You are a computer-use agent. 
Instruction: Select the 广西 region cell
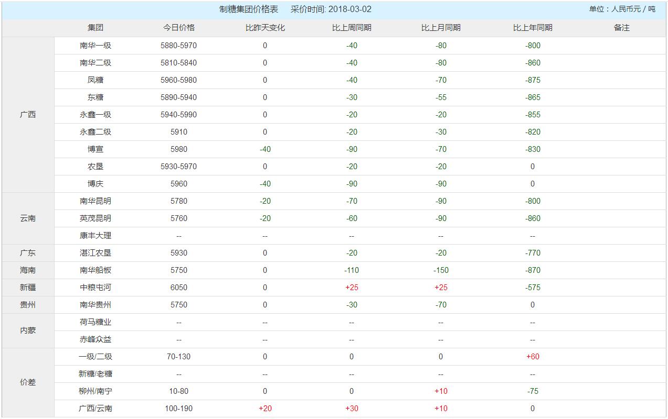coord(28,115)
